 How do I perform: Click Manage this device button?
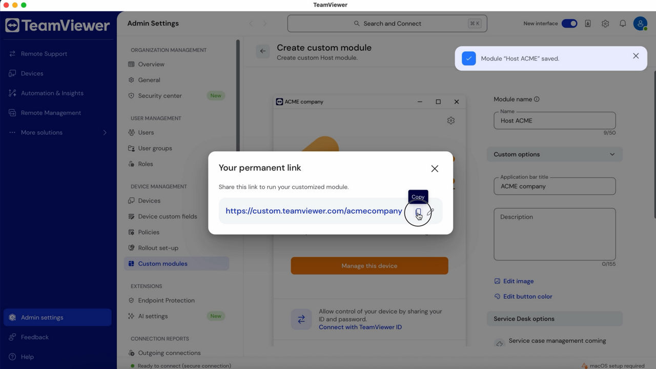(x=370, y=265)
